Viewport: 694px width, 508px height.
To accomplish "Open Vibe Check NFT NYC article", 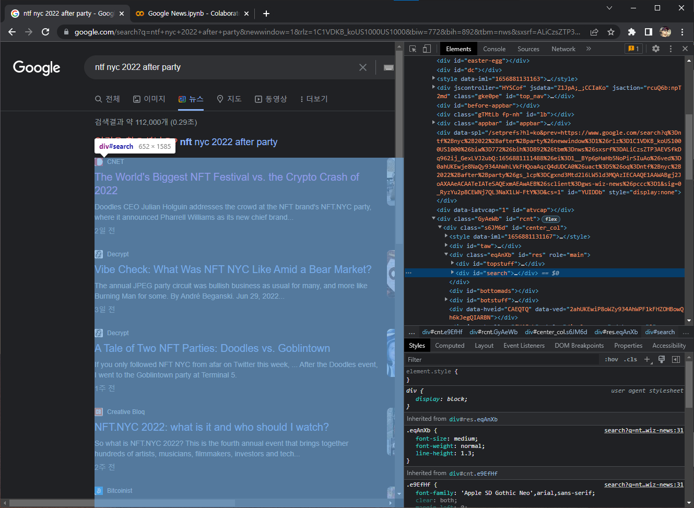I will click(233, 269).
